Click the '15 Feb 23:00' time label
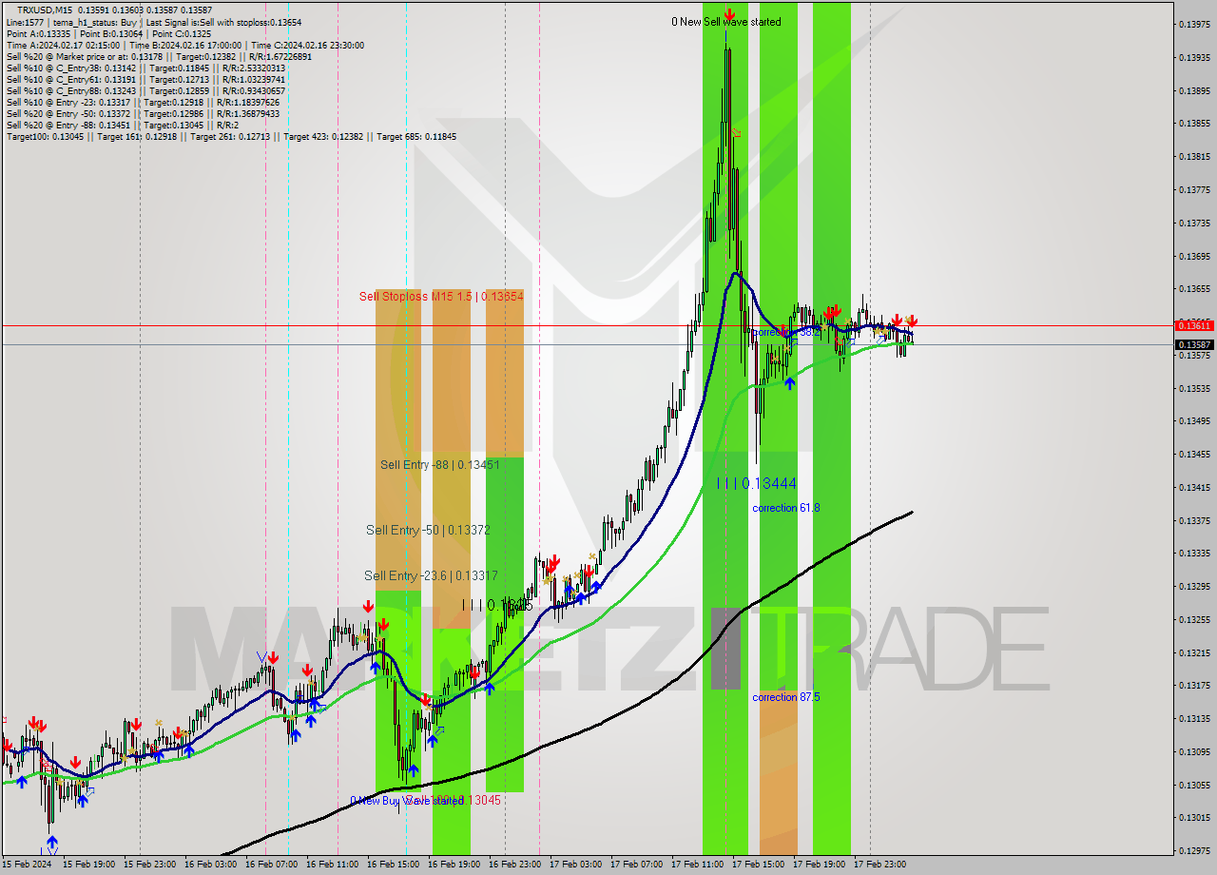 [x=149, y=865]
